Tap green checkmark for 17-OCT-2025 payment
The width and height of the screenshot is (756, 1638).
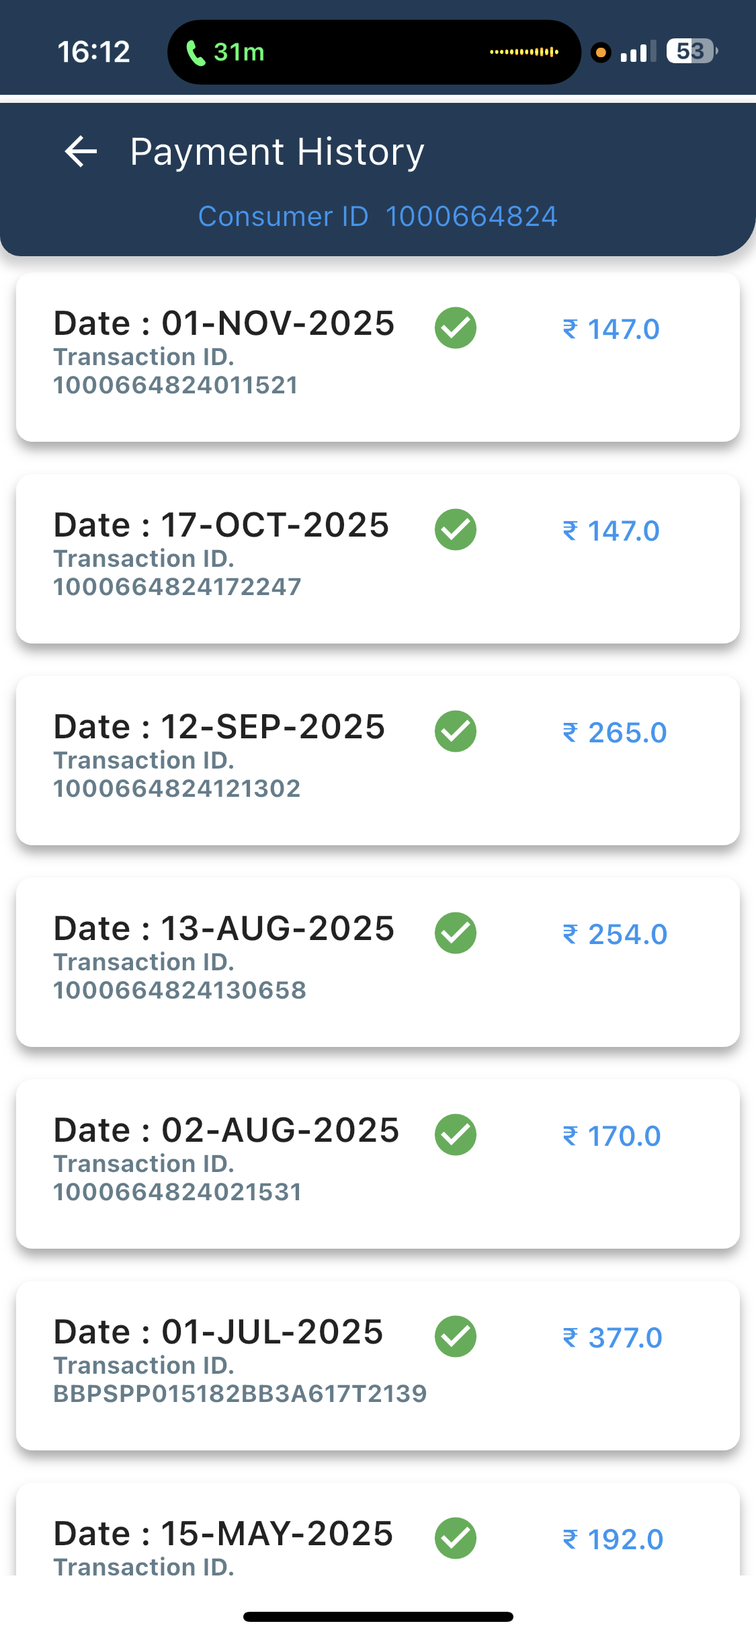[456, 530]
